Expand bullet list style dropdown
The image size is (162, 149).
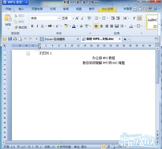pyautogui.click(x=100, y=18)
